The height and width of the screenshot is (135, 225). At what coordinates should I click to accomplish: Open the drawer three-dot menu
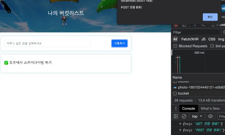point(176,109)
